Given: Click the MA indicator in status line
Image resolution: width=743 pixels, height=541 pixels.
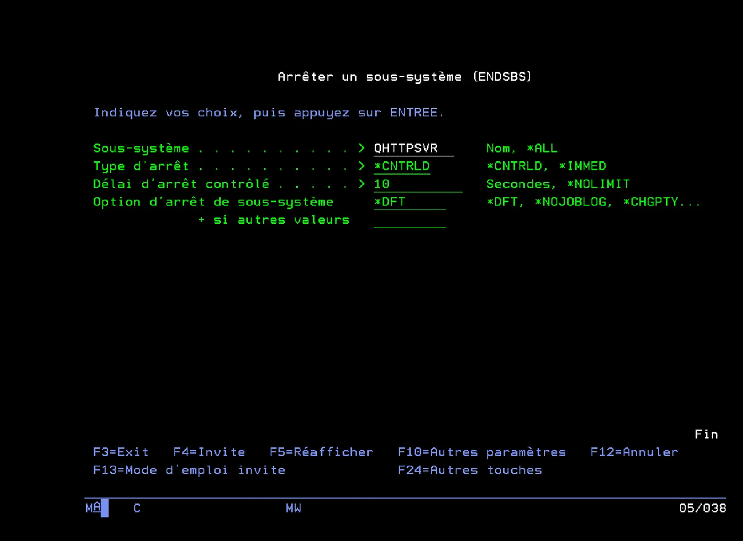Looking at the screenshot, I should coord(93,508).
